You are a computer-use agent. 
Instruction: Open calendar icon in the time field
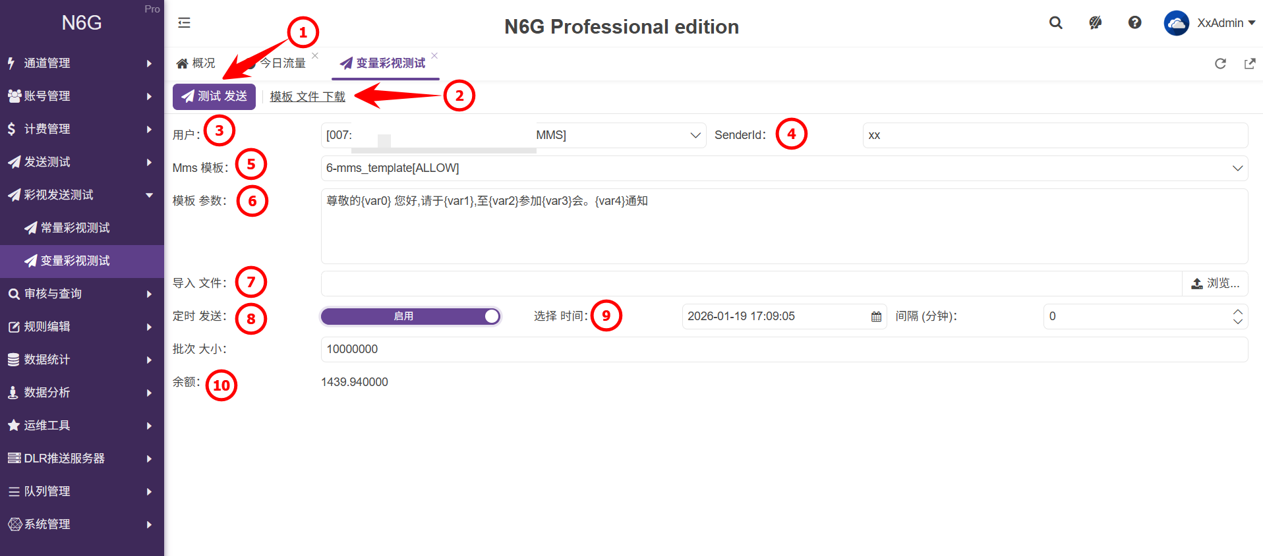pos(876,317)
